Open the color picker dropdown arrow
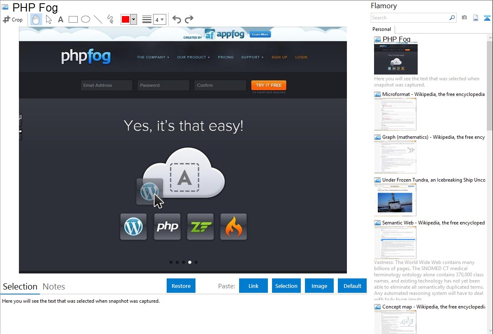The width and height of the screenshot is (493, 334). [133, 19]
